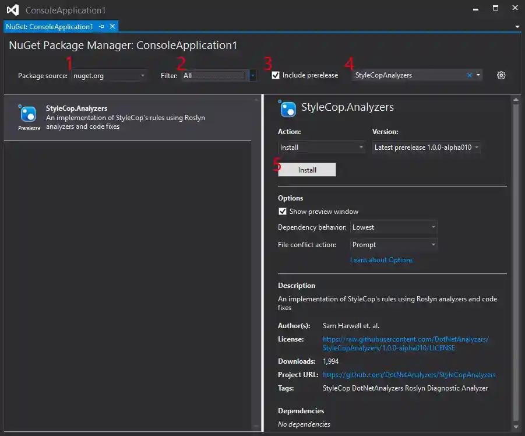Image resolution: width=525 pixels, height=436 pixels.
Task: Clear the search box using the X icon
Action: point(469,75)
